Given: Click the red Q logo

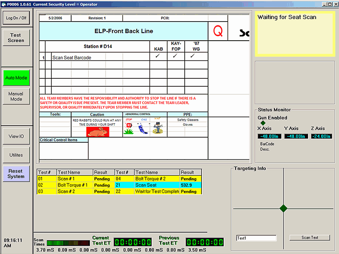Looking at the screenshot, I should tap(217, 32).
